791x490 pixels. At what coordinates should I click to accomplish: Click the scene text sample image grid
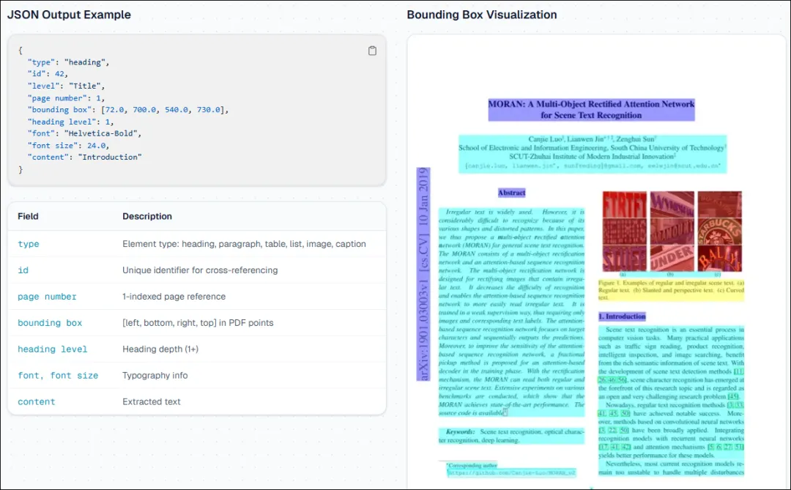672,231
